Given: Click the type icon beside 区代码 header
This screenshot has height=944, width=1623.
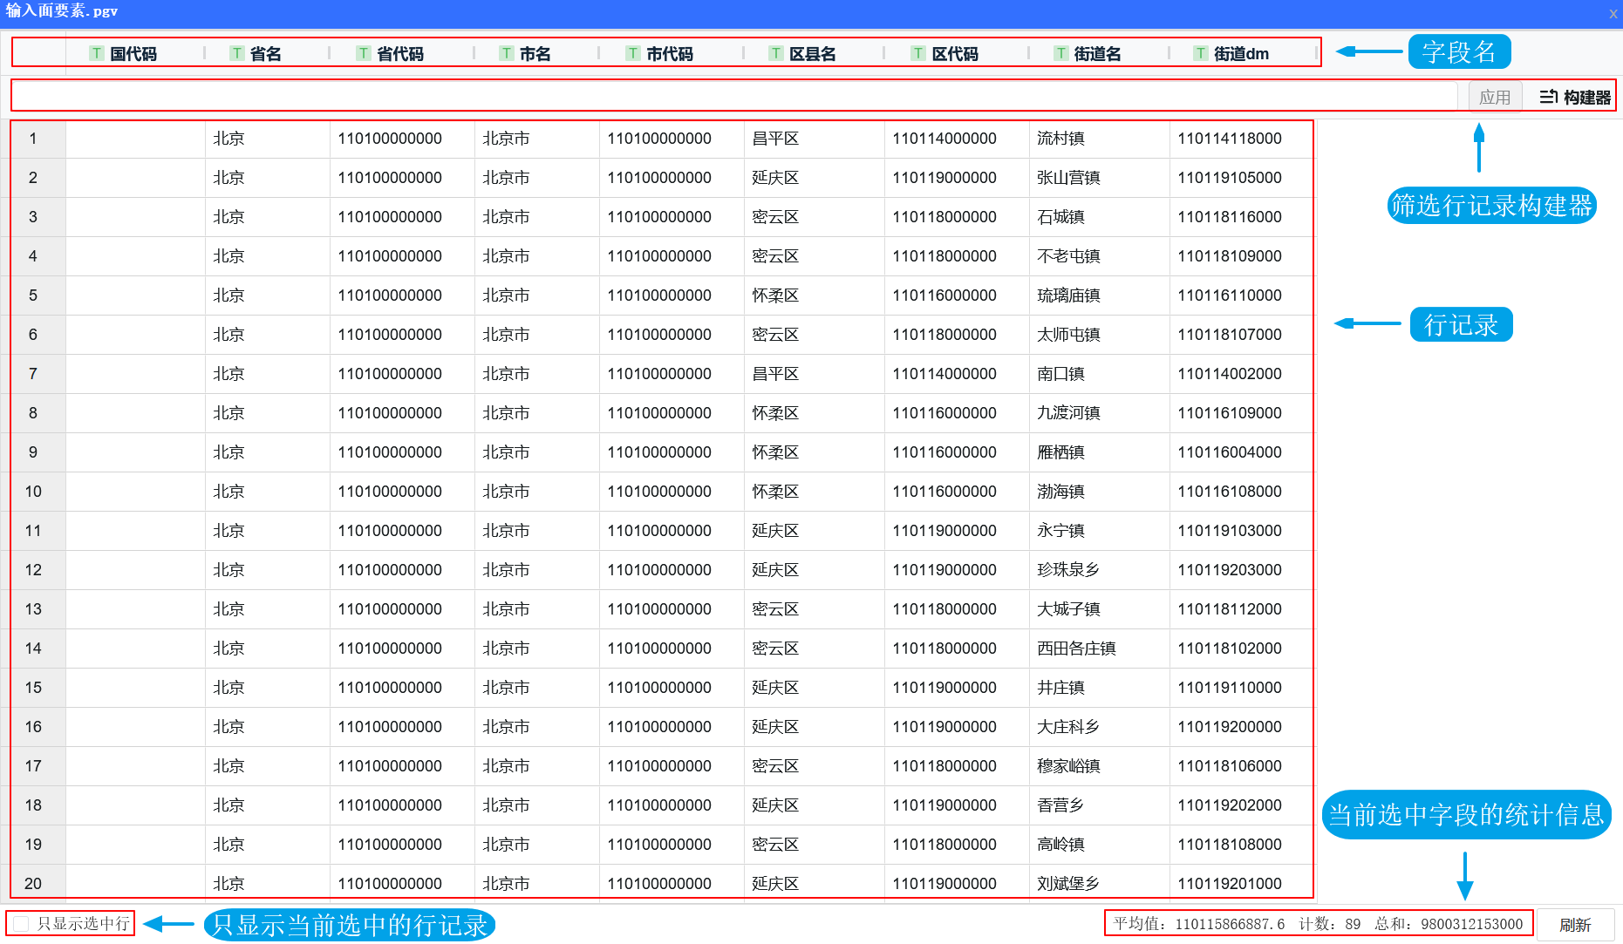Looking at the screenshot, I should point(917,53).
